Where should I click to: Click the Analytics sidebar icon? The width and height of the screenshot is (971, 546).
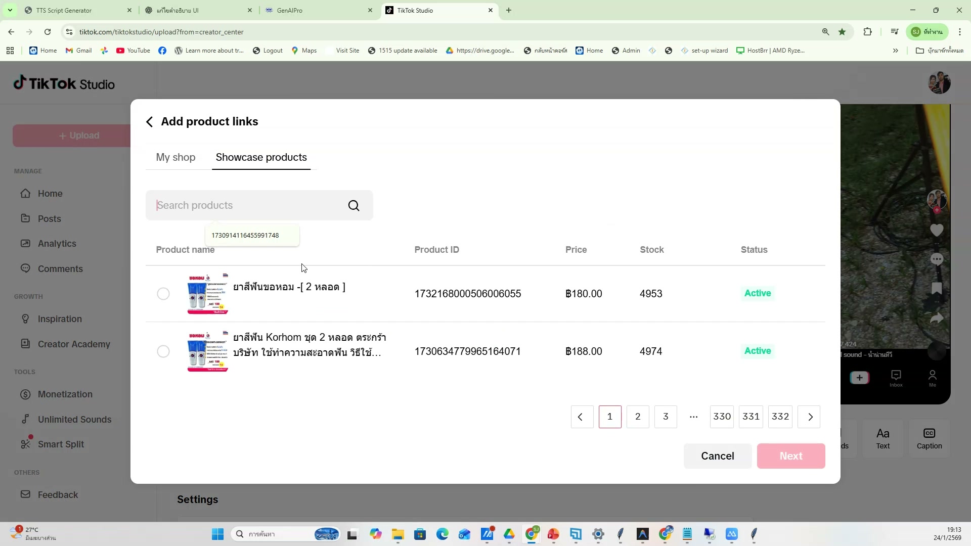coord(25,243)
